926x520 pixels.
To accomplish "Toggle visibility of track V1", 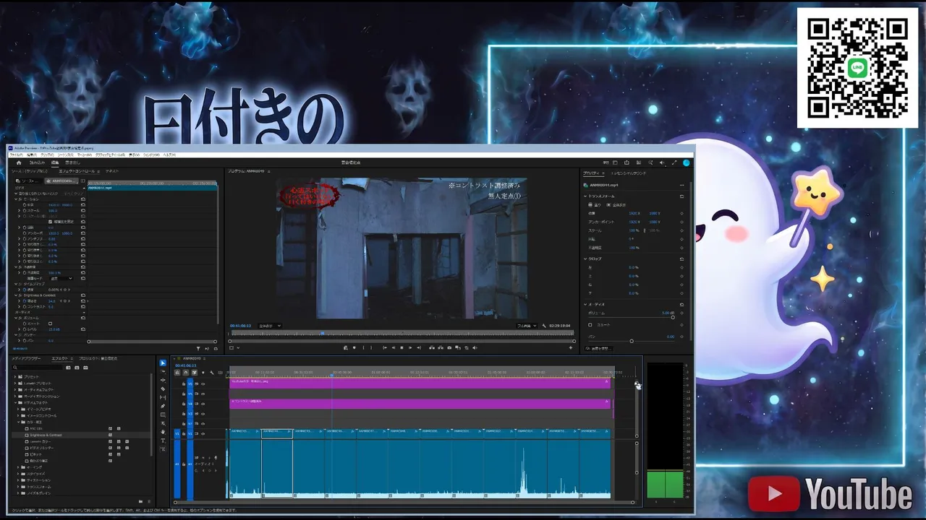I will coord(203,434).
